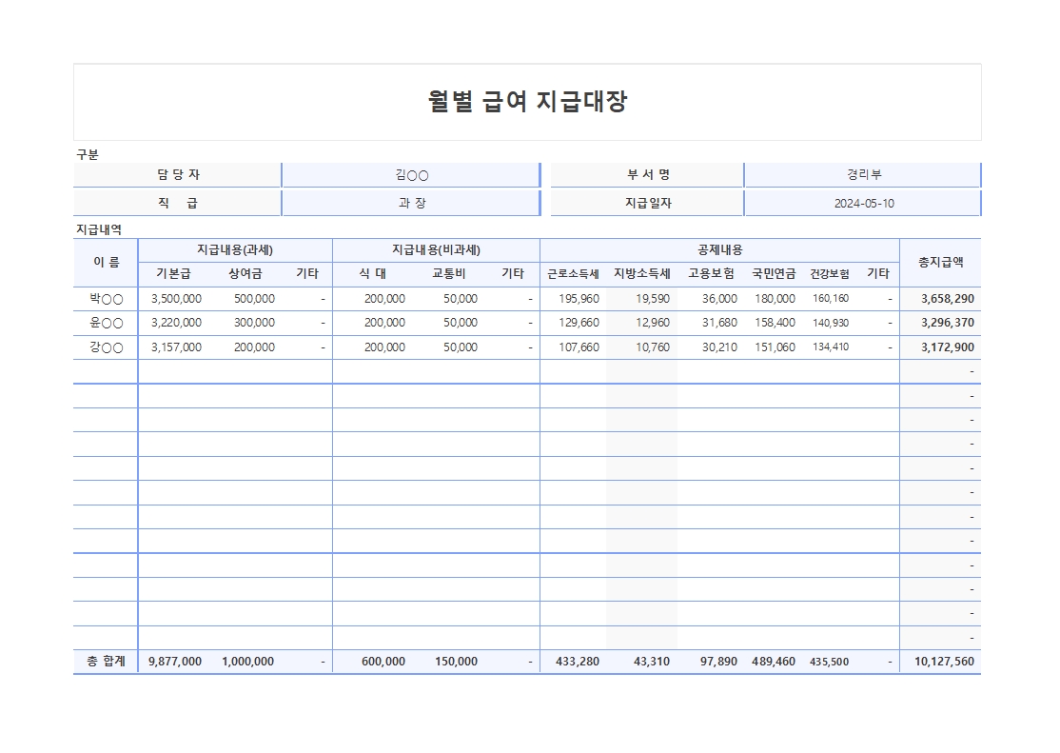Image resolution: width=1060 pixels, height=753 pixels.
Task: Click the 상여금 column header
Action: click(245, 274)
